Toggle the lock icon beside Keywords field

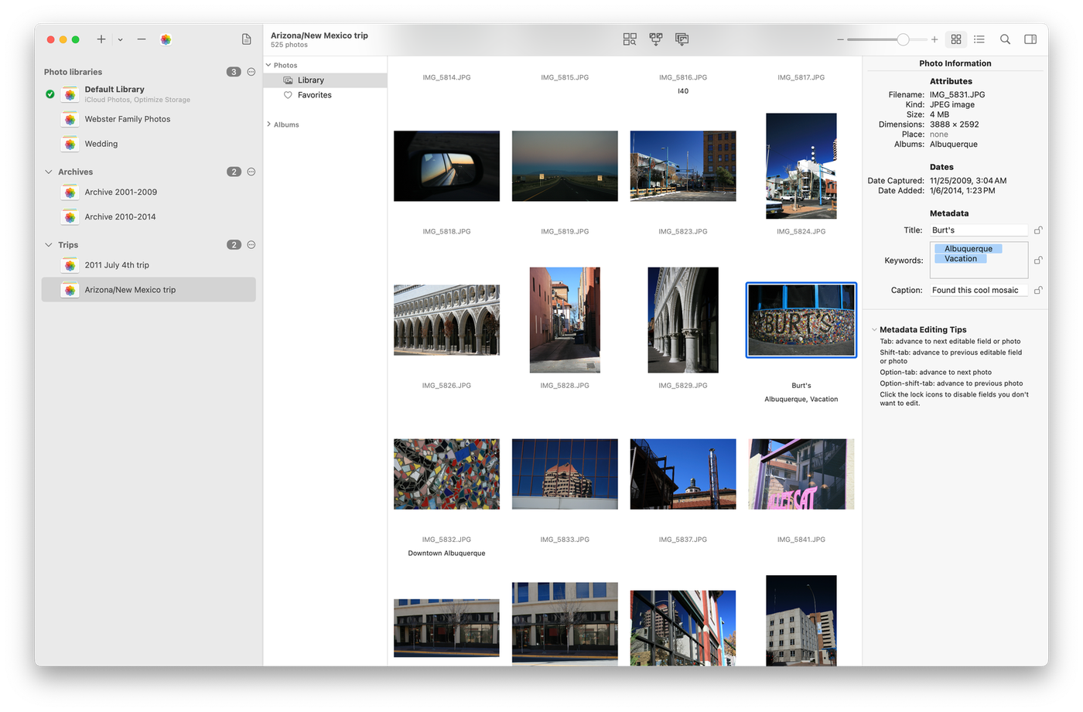point(1038,261)
